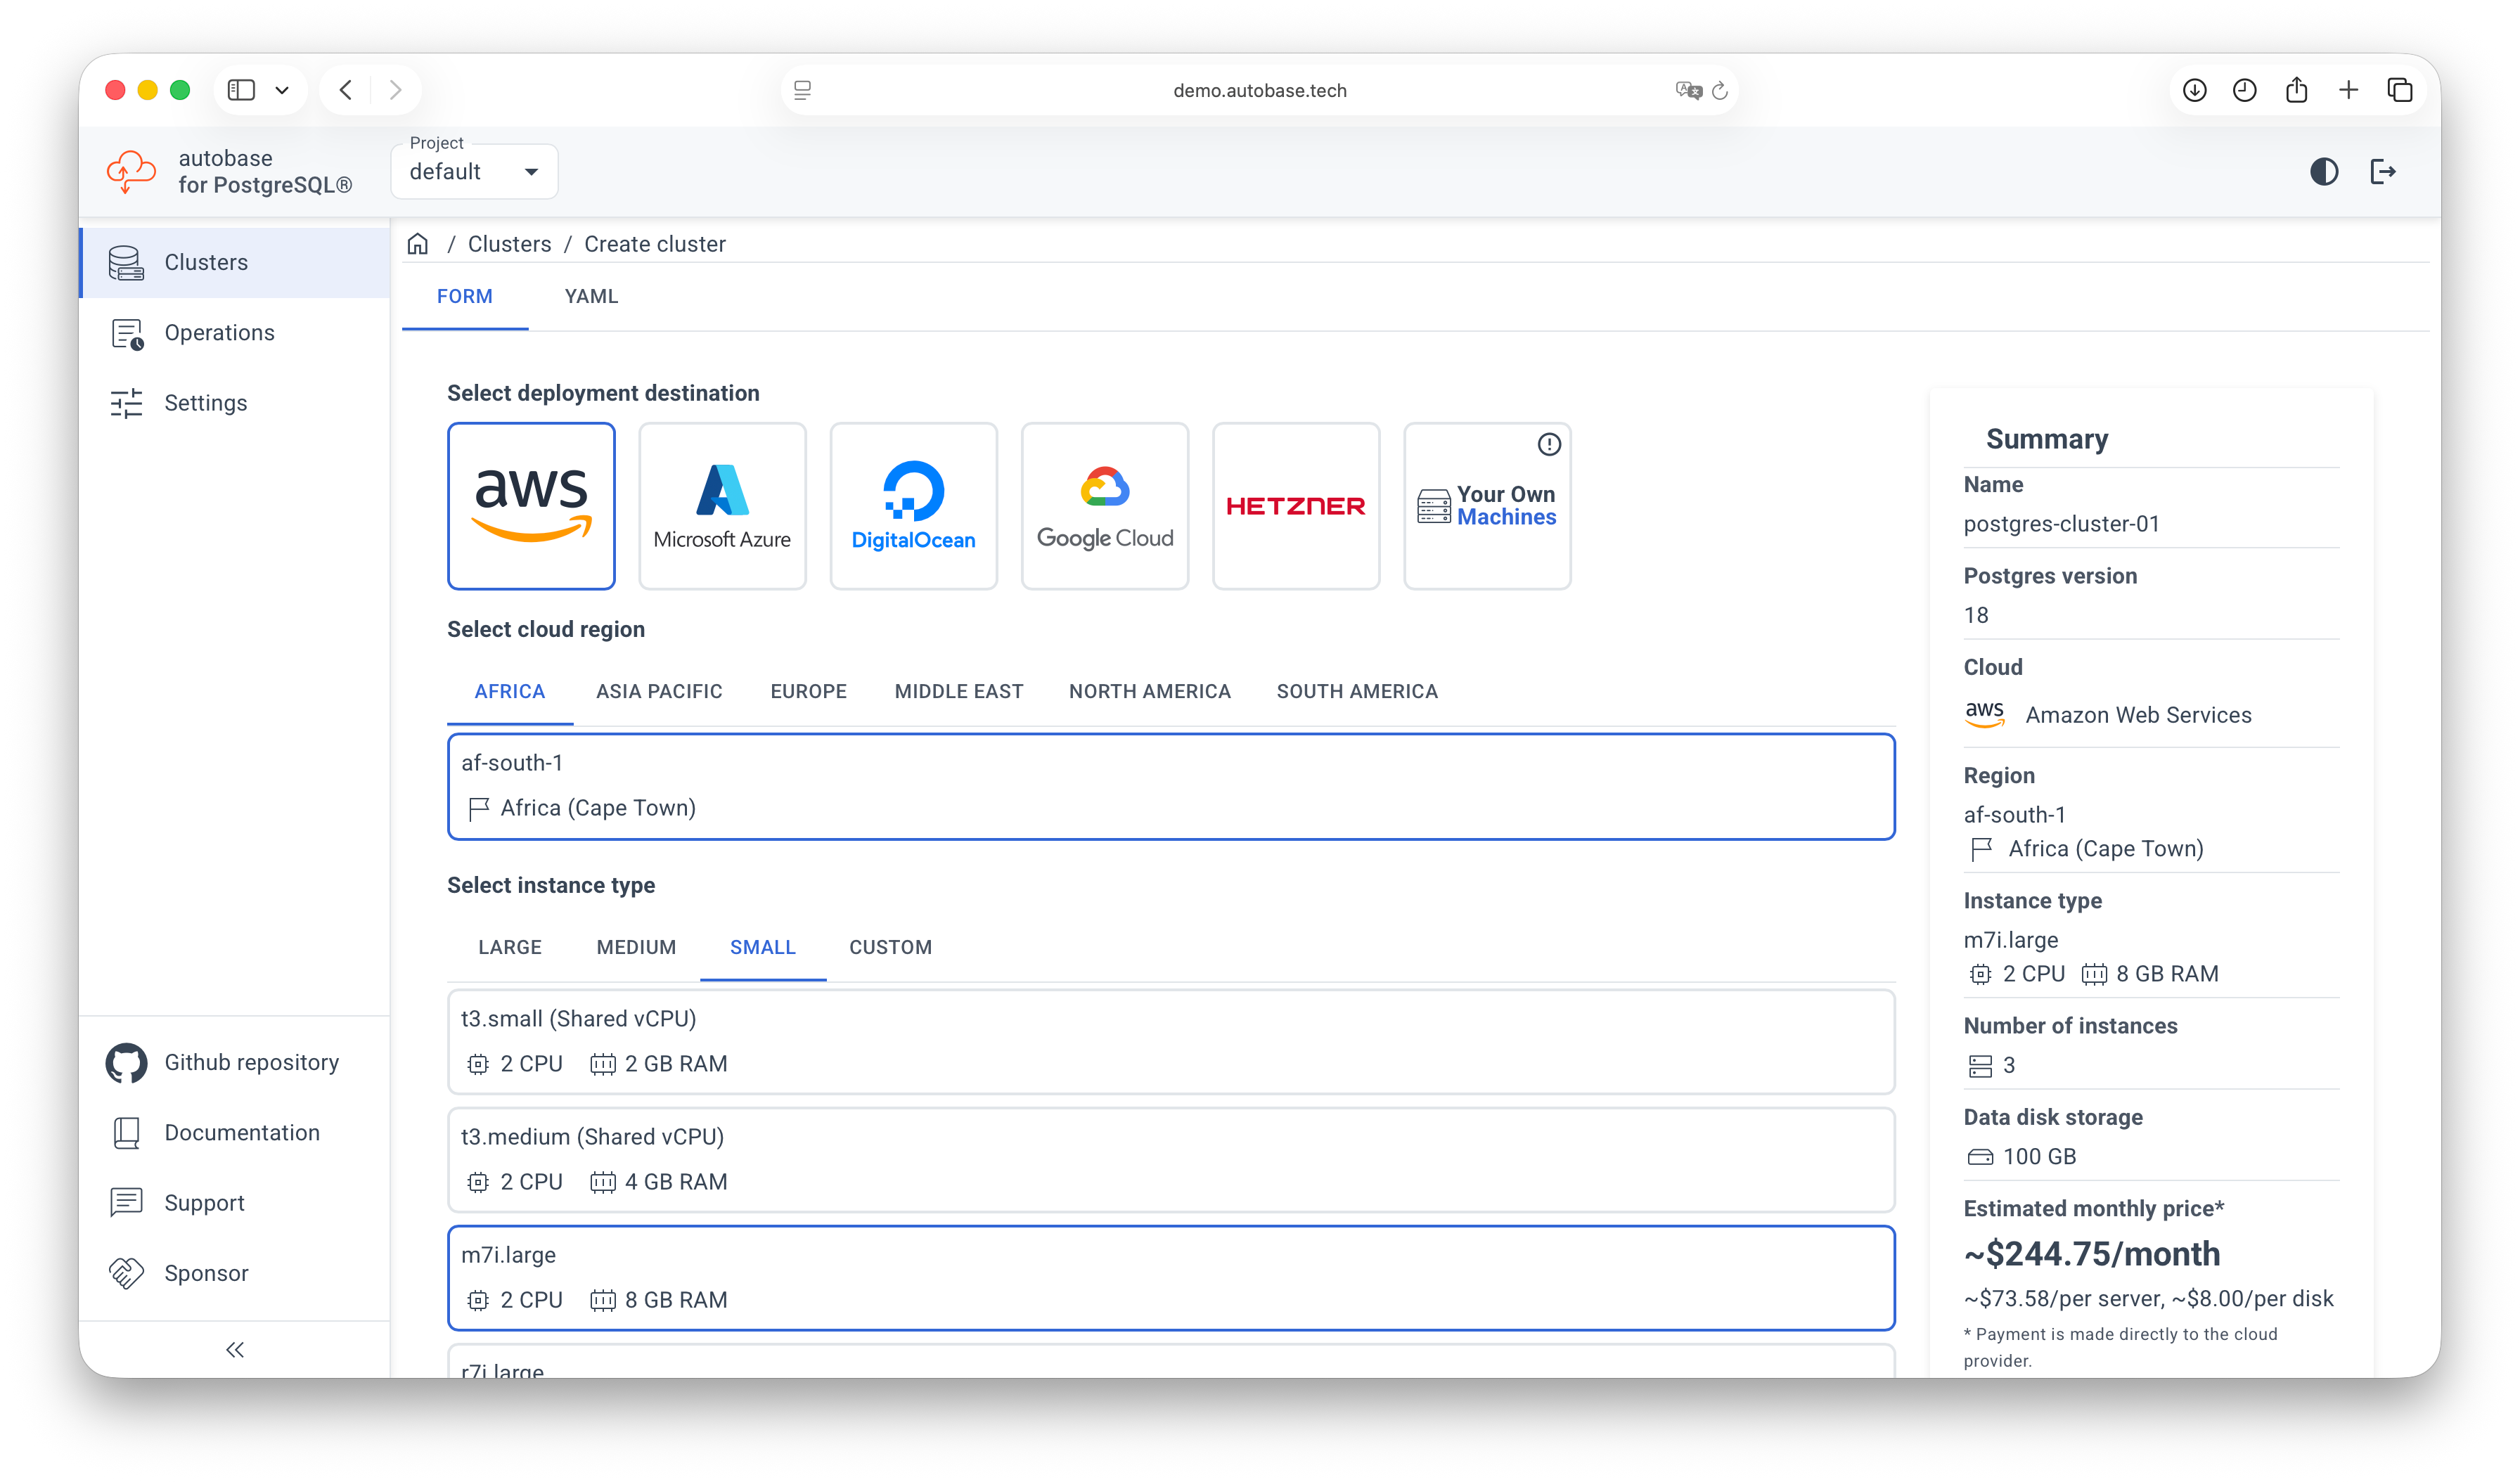Open Operations from the sidebar
Screen dimensions: 2520x1482
coord(219,332)
